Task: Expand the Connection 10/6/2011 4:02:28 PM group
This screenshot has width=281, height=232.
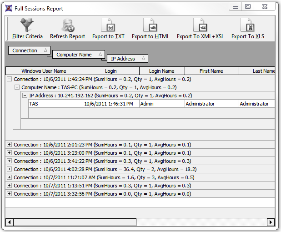Action: coord(10,169)
